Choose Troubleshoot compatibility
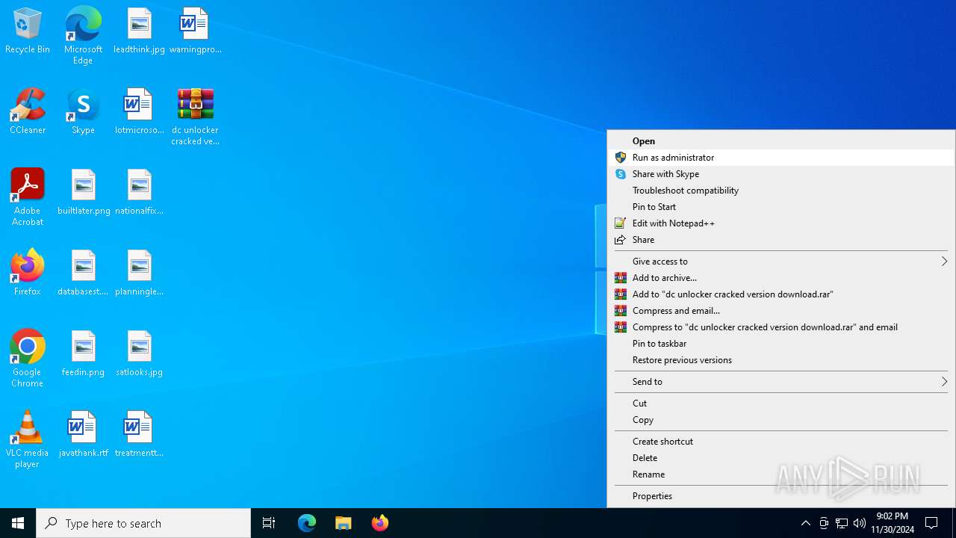This screenshot has height=538, width=956. click(781, 191)
